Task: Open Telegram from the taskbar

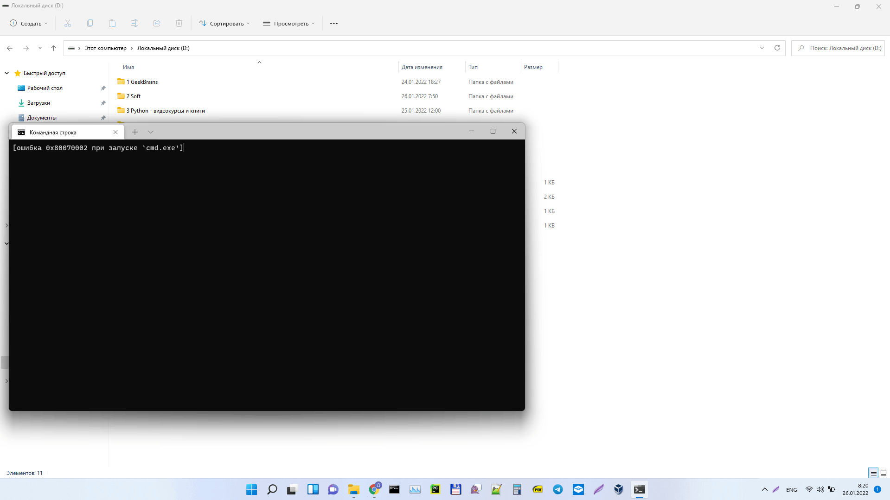Action: pyautogui.click(x=558, y=489)
